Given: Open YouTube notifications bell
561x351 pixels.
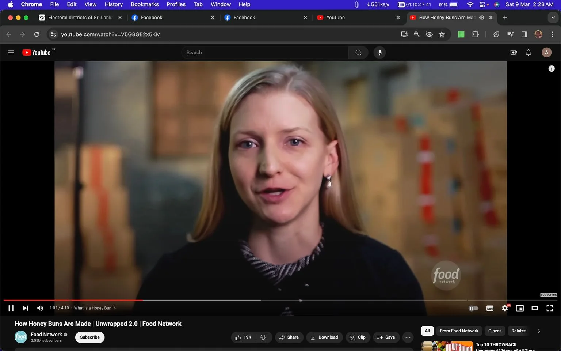Looking at the screenshot, I should (528, 52).
